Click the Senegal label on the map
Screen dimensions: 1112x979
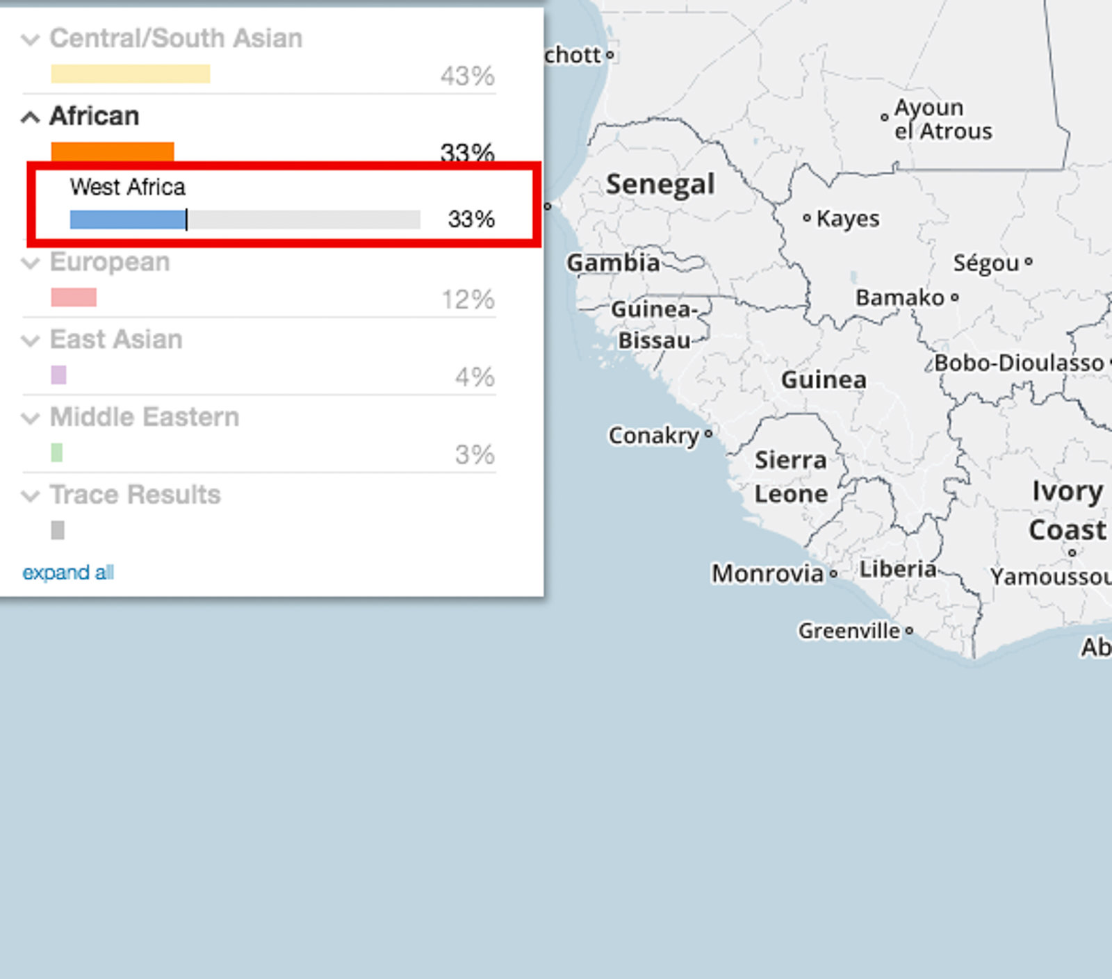pyautogui.click(x=660, y=185)
